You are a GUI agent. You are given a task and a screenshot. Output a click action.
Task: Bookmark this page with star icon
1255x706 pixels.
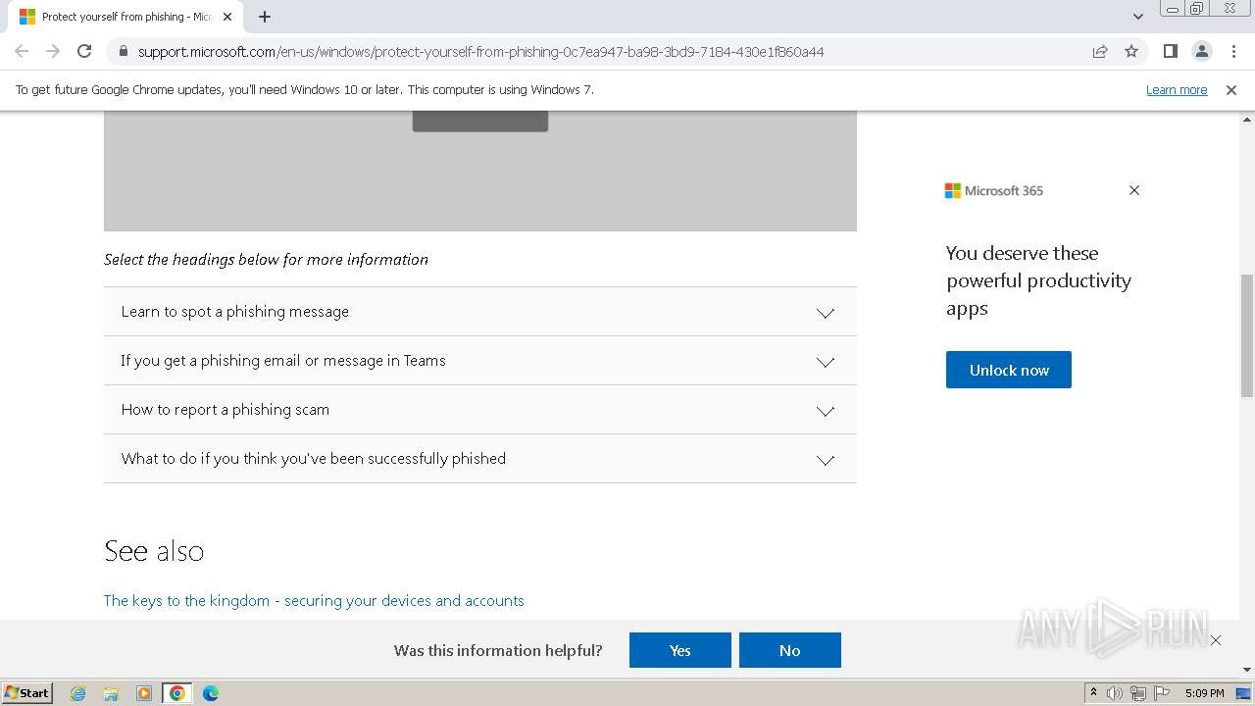click(x=1131, y=51)
